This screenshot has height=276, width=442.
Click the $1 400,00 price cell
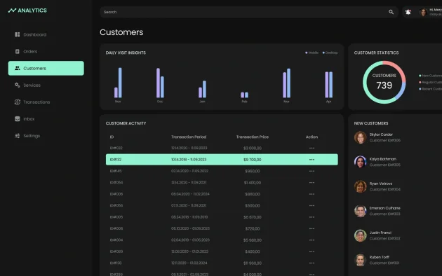point(253,183)
